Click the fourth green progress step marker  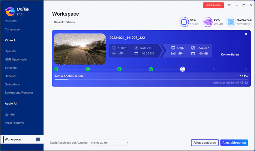(x=151, y=69)
